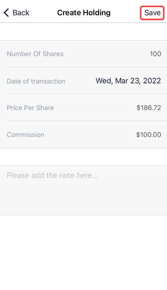Edit the 100 shares value
The height and width of the screenshot is (290, 167).
point(155,54)
